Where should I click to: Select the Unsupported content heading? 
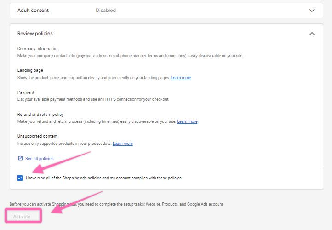(37, 136)
